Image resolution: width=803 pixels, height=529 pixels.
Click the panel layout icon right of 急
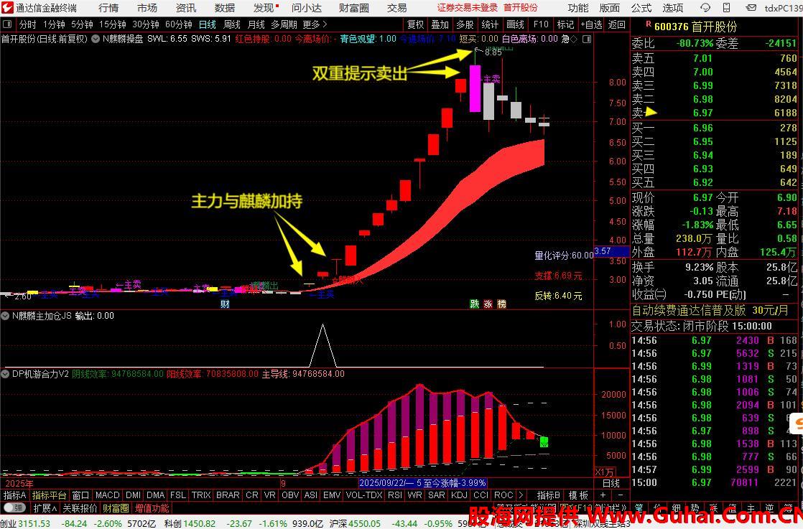[x=587, y=39]
